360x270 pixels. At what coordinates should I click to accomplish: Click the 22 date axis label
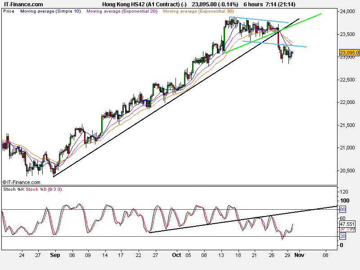(138, 255)
